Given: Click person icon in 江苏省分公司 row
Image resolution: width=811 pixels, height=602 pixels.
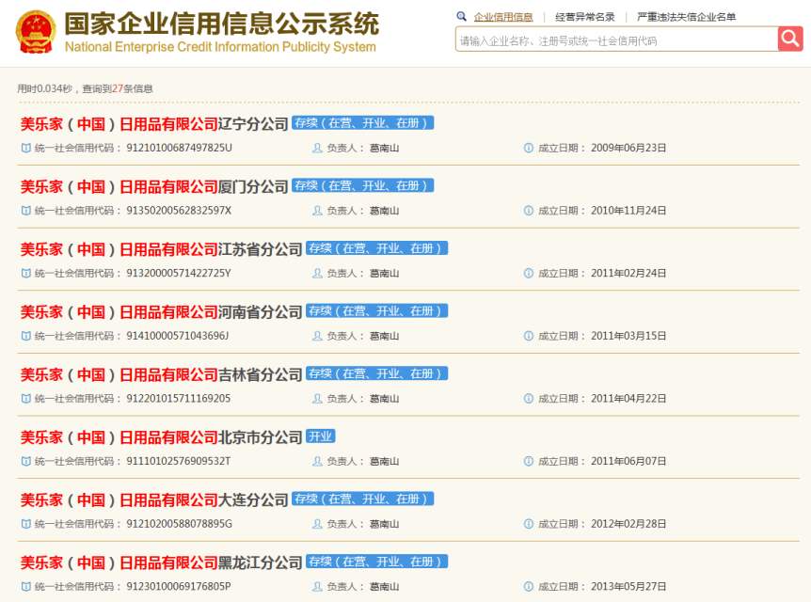Looking at the screenshot, I should click(317, 273).
